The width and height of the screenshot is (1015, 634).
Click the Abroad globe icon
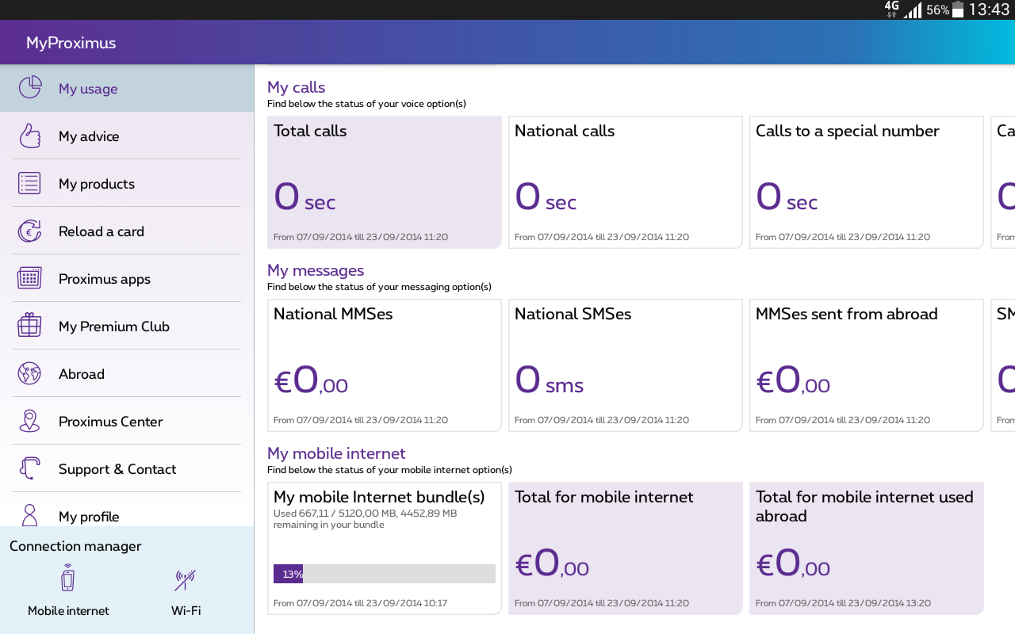click(29, 373)
